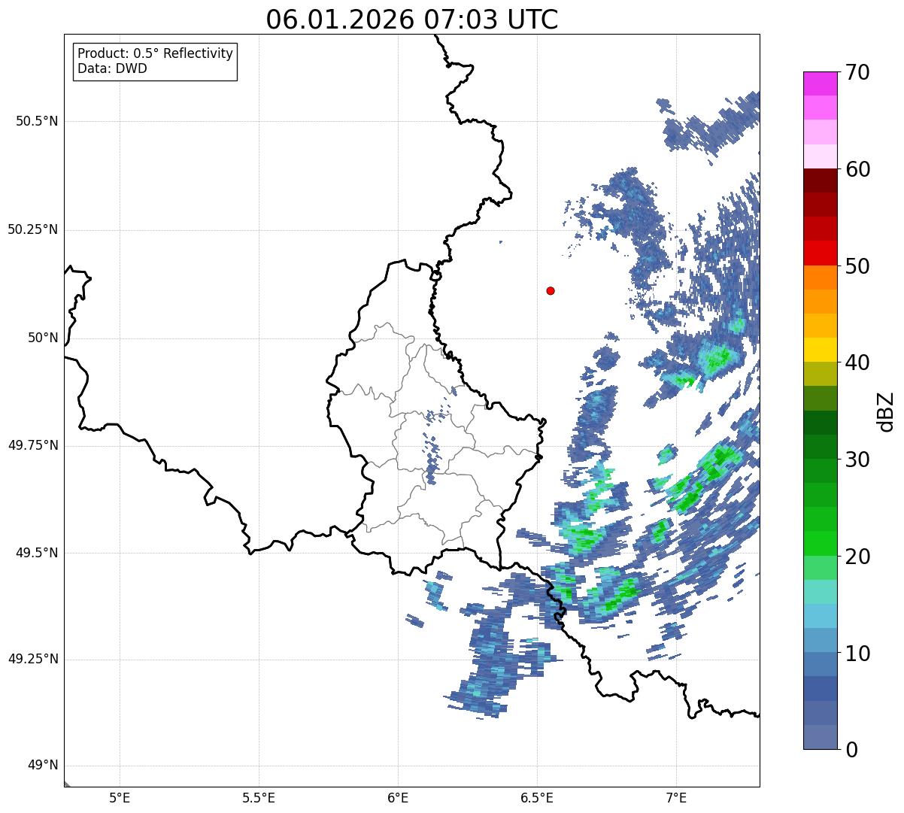Viewport: 904px width, 813px height.
Task: Click the bright red colorbar swatch above 50
Action: click(x=820, y=253)
